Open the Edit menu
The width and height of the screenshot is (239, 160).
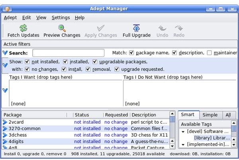tap(27, 18)
